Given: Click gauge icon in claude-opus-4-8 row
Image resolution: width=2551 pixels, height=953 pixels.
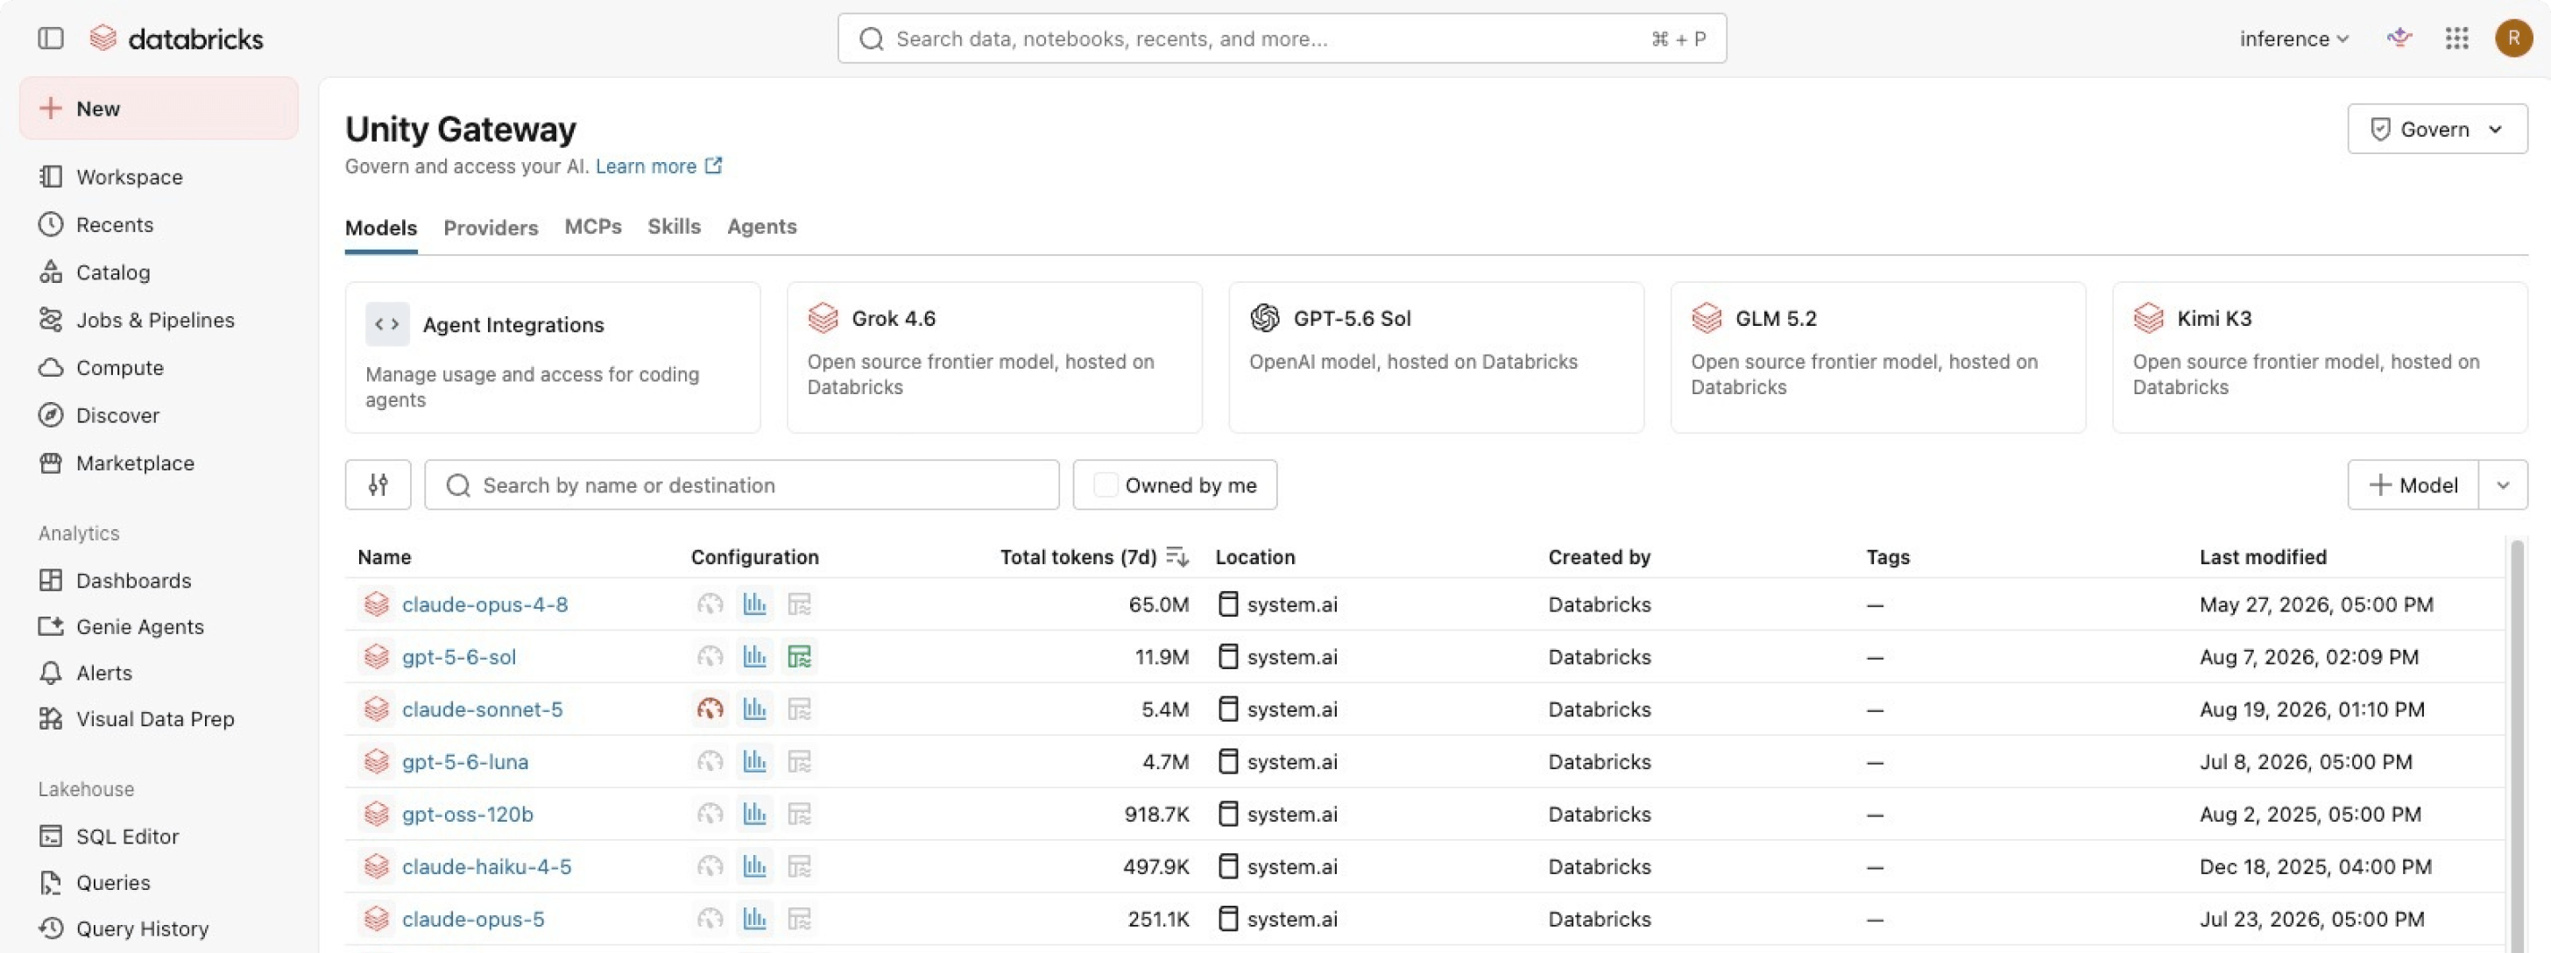Looking at the screenshot, I should pos(710,604).
